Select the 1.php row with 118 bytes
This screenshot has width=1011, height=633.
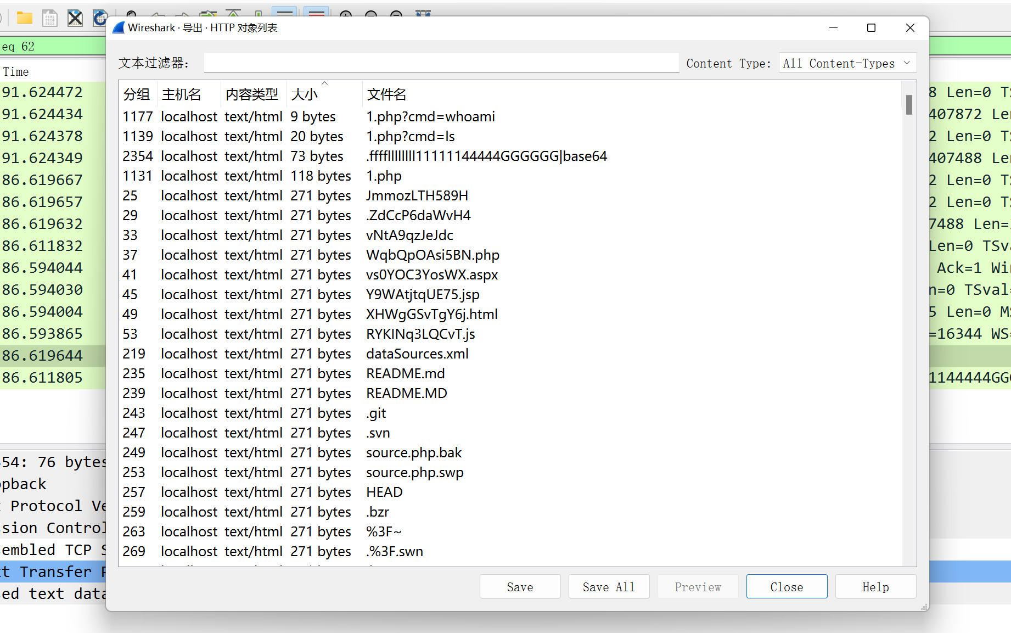510,176
